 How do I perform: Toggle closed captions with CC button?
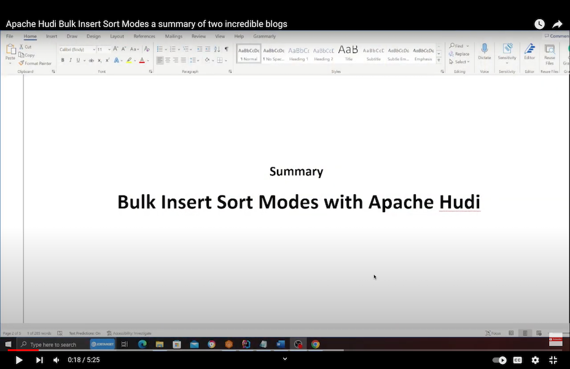pyautogui.click(x=518, y=360)
